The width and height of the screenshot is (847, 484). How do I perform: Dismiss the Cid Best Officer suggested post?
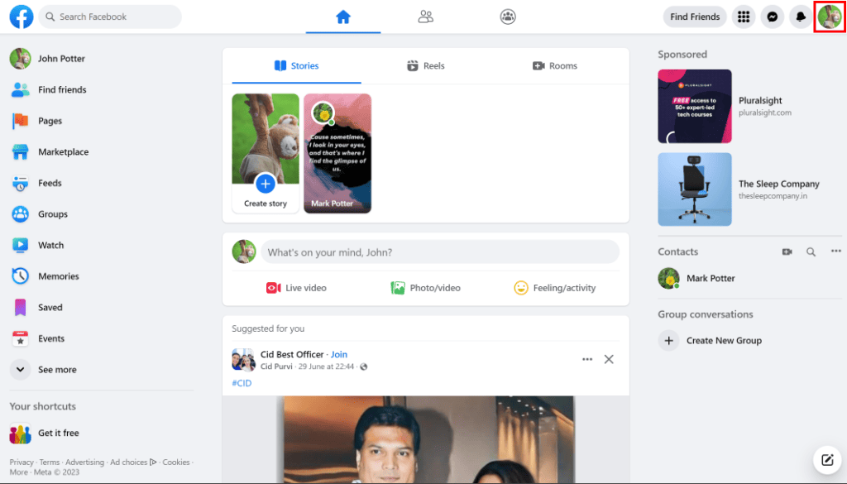coord(609,359)
